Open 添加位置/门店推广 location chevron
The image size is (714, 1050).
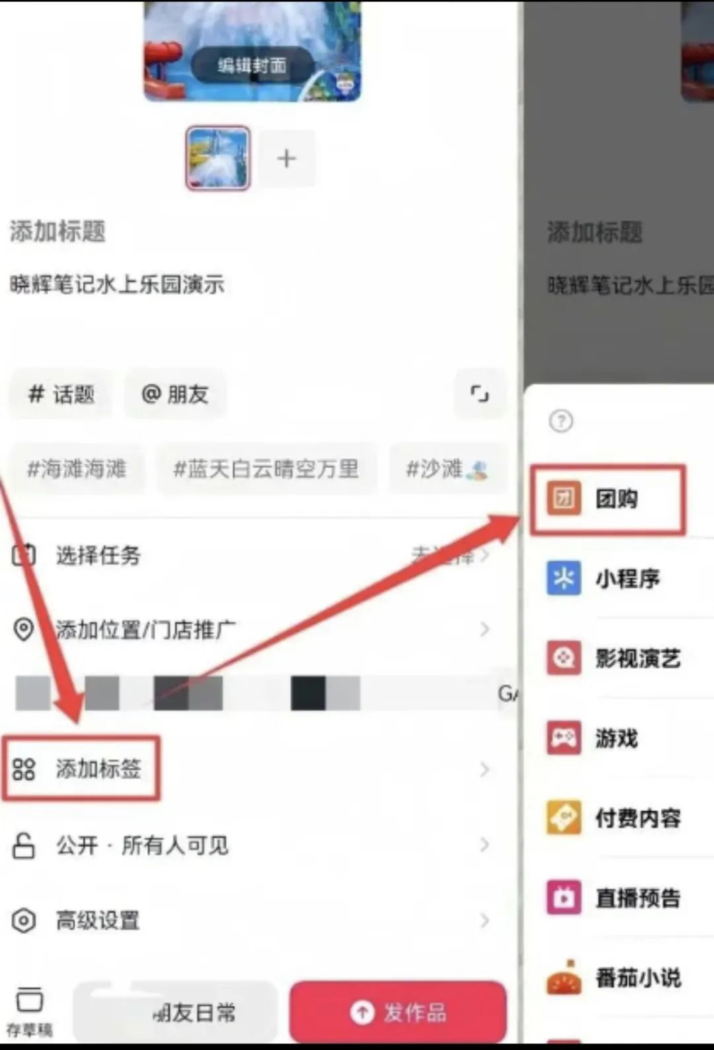[x=485, y=629]
